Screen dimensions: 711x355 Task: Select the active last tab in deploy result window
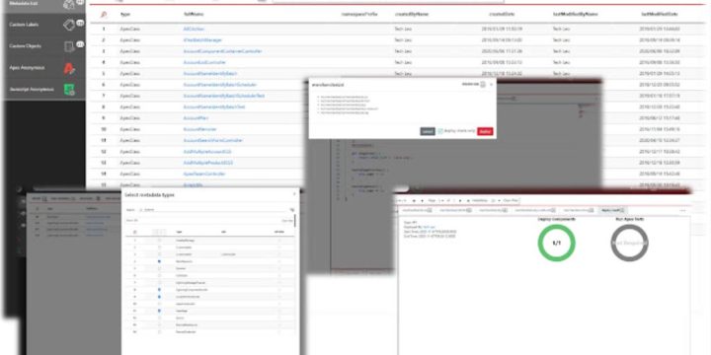[x=612, y=211]
